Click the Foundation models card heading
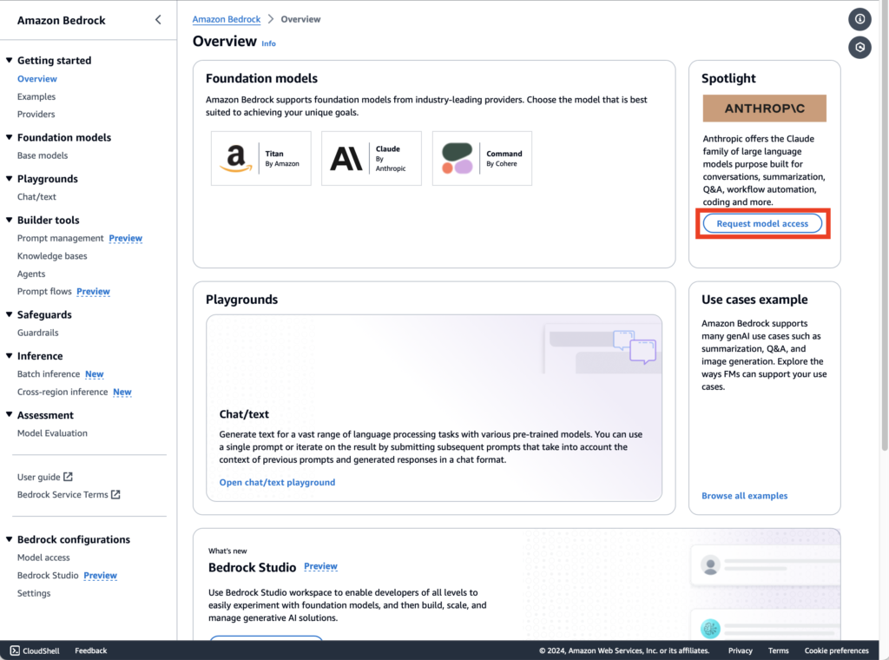The width and height of the screenshot is (889, 660). tap(261, 78)
